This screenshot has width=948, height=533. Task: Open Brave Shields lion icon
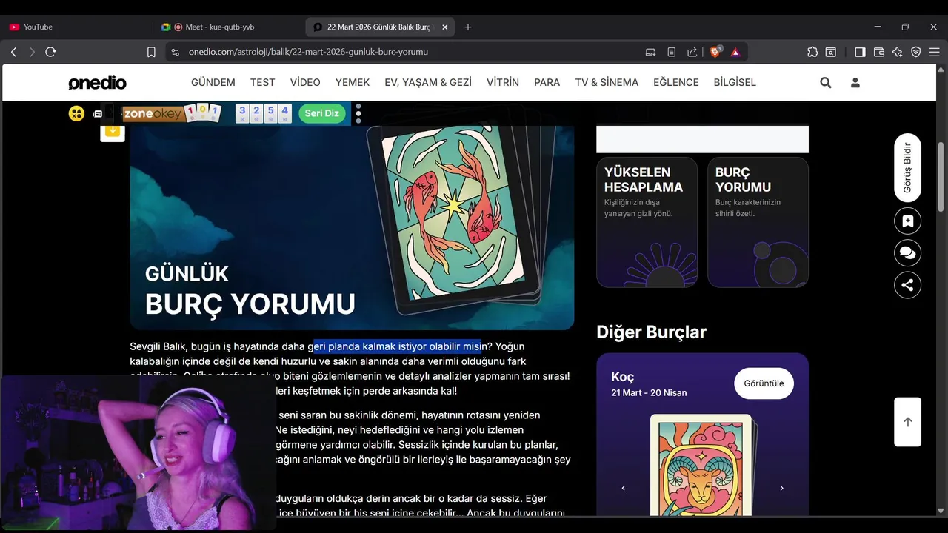pyautogui.click(x=715, y=52)
